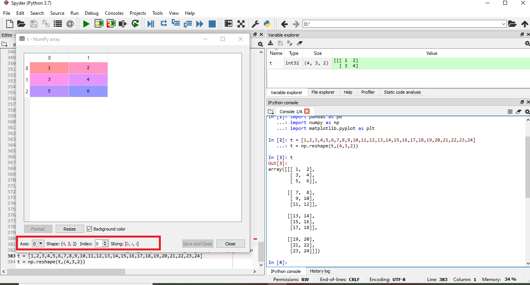This screenshot has width=530, height=285.
Task: Open the File menu
Action: click(7, 13)
